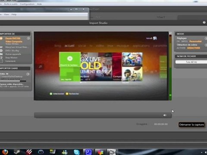Select Video SVideo input
The width and height of the screenshot is (207, 155).
tap(12, 44)
